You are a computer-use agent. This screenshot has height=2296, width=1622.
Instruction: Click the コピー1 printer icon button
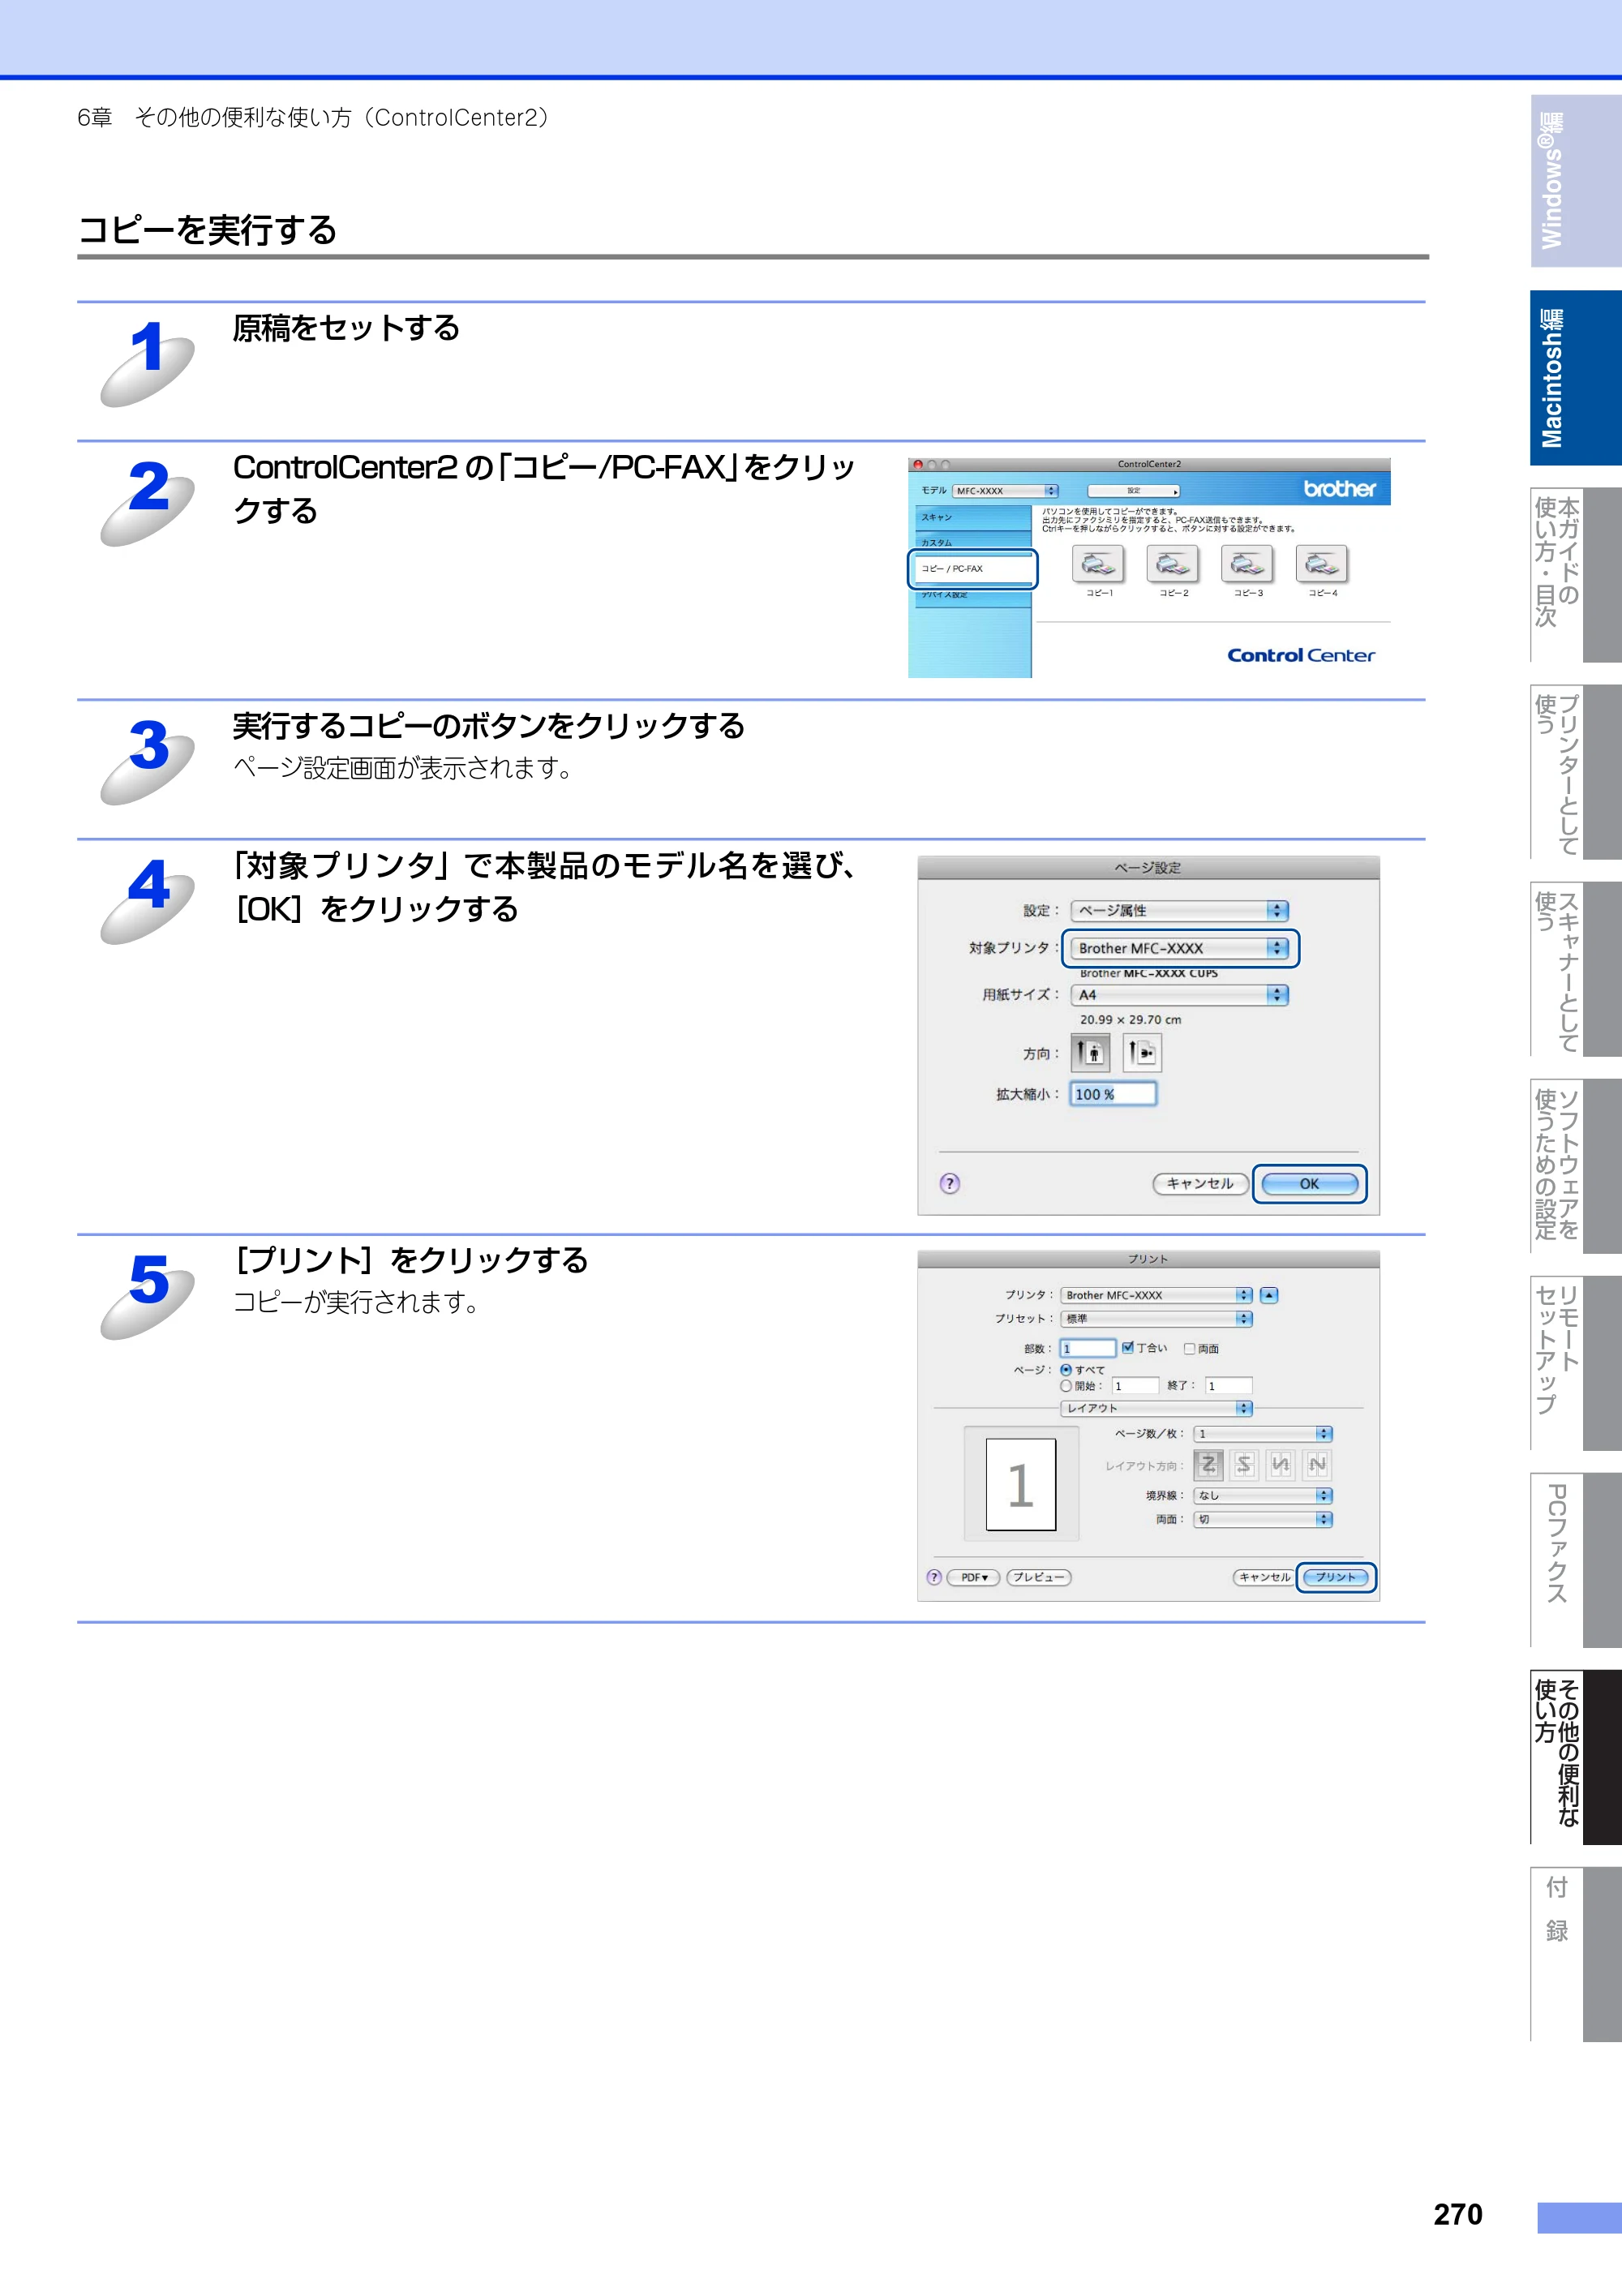1098,565
